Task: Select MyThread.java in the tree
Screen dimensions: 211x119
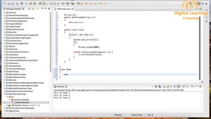Action: click(23, 102)
